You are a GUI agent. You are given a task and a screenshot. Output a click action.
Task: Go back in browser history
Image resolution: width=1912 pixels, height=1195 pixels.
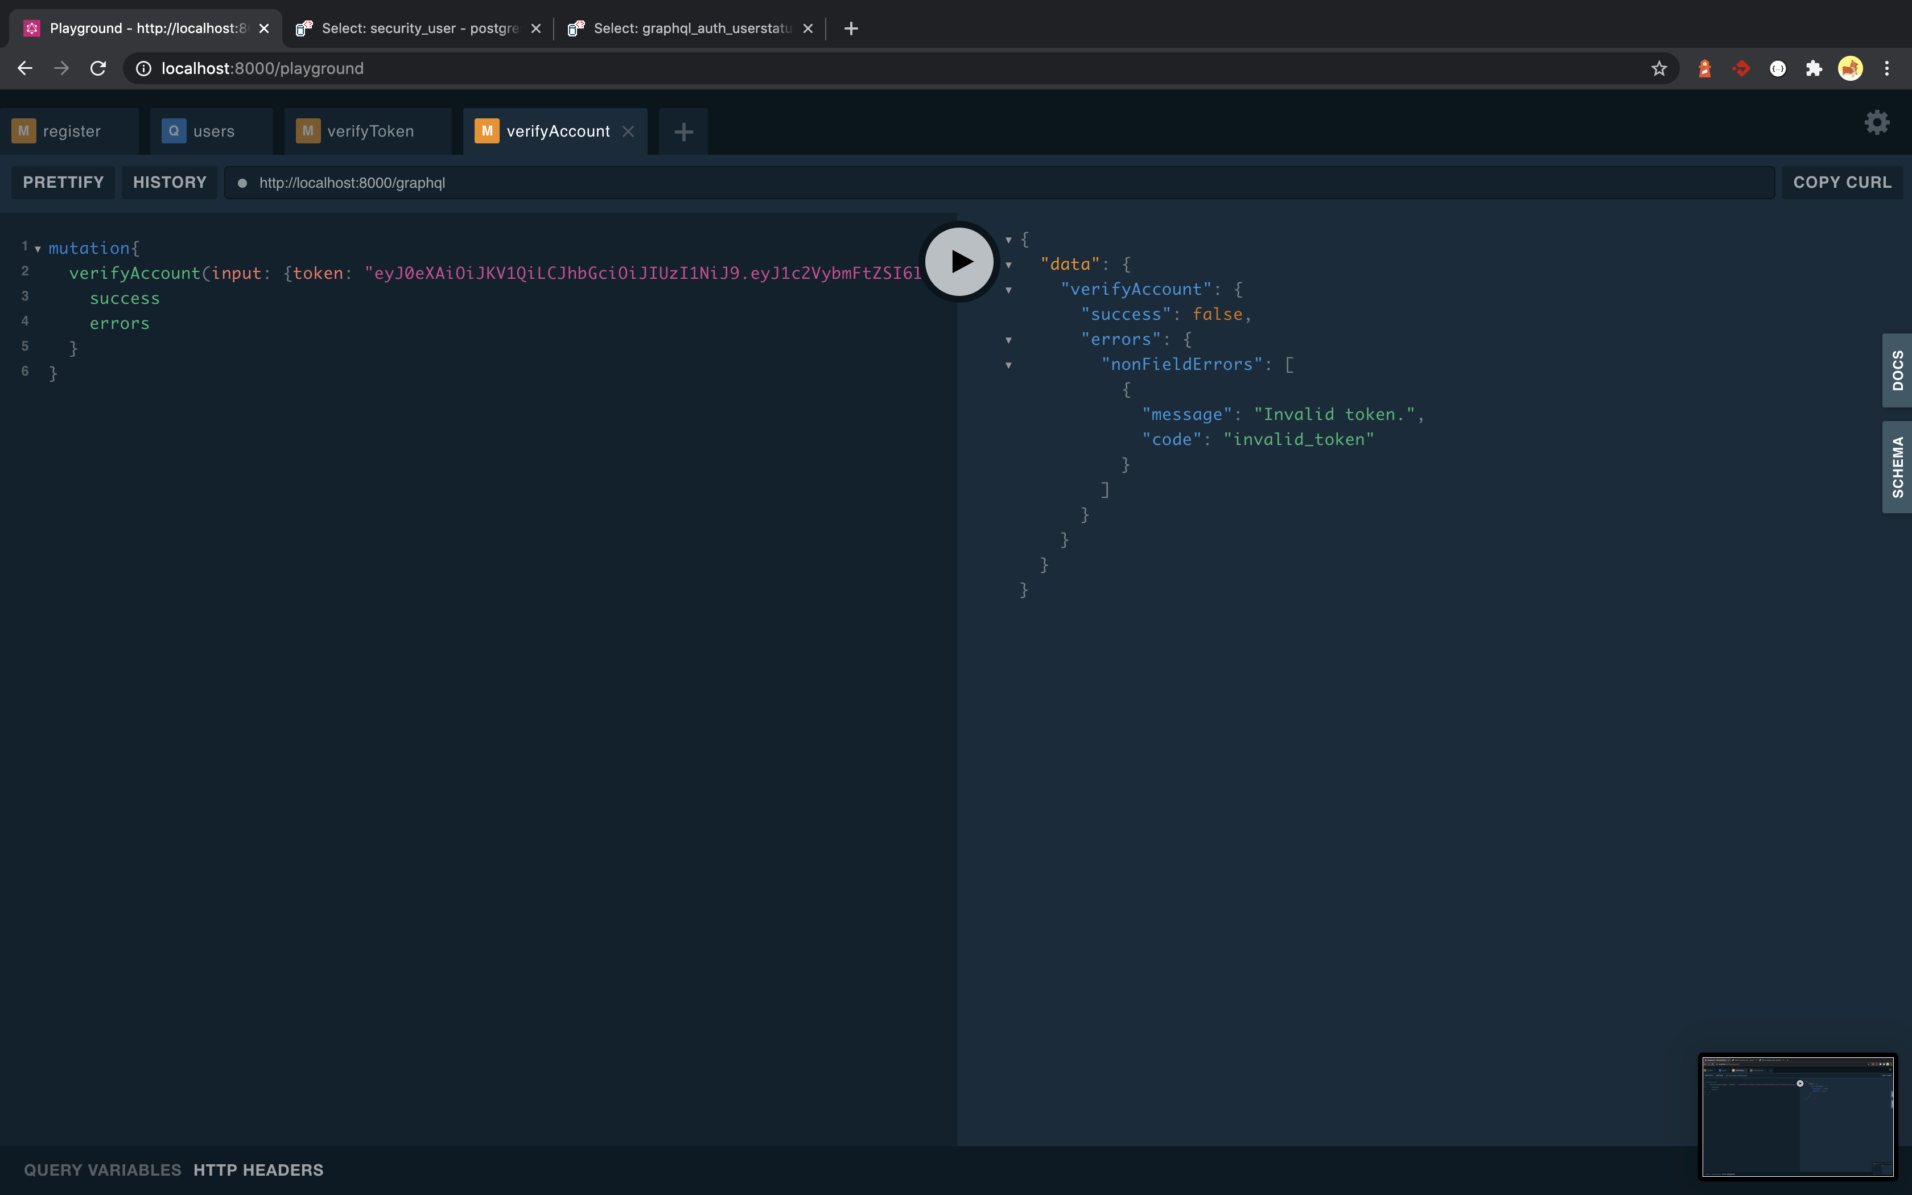pyautogui.click(x=25, y=69)
